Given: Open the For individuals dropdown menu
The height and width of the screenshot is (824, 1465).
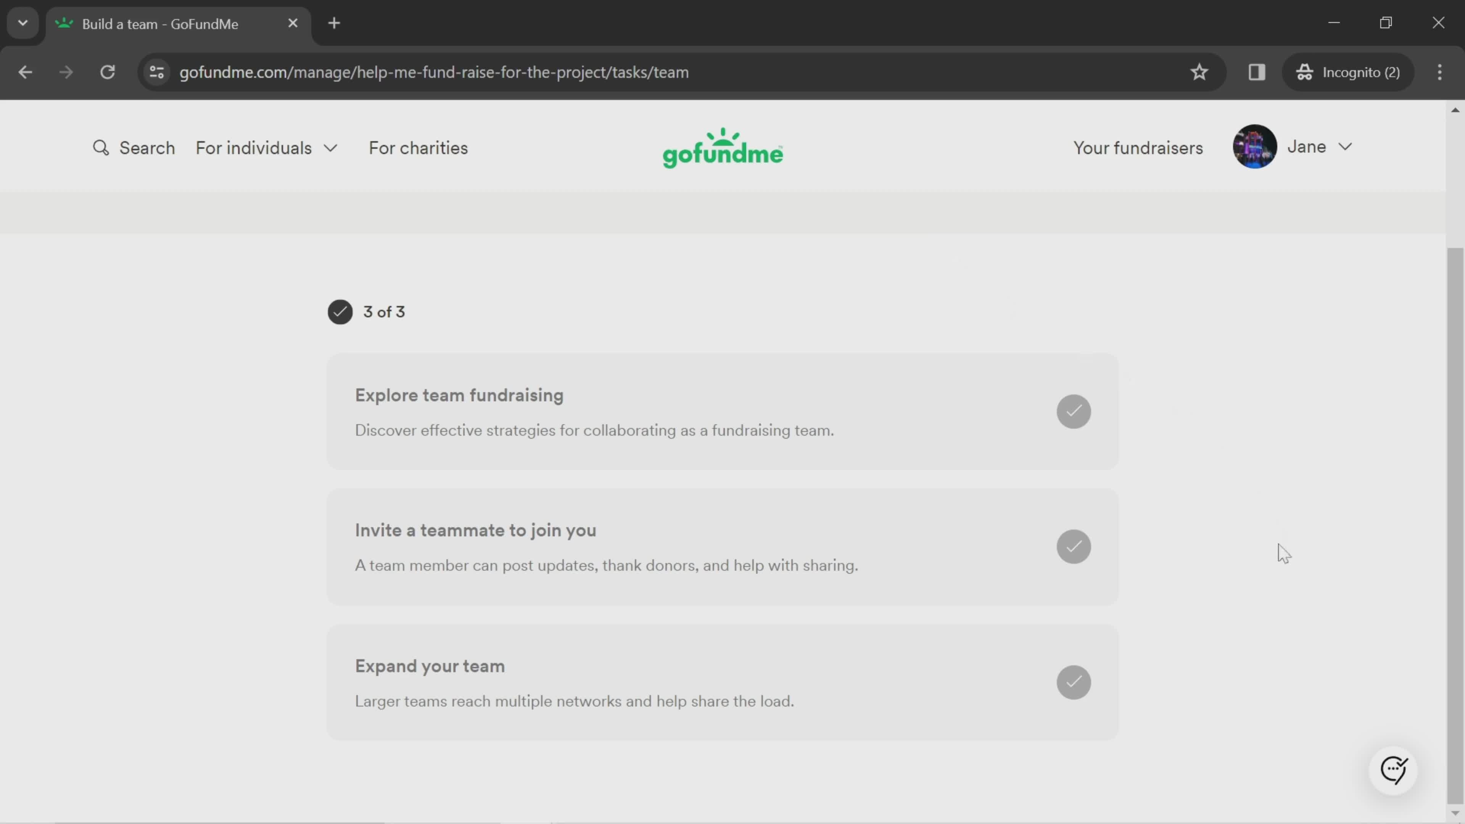Looking at the screenshot, I should click(267, 148).
